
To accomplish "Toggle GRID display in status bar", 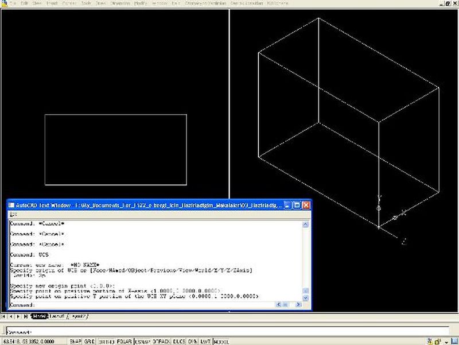I will point(90,341).
